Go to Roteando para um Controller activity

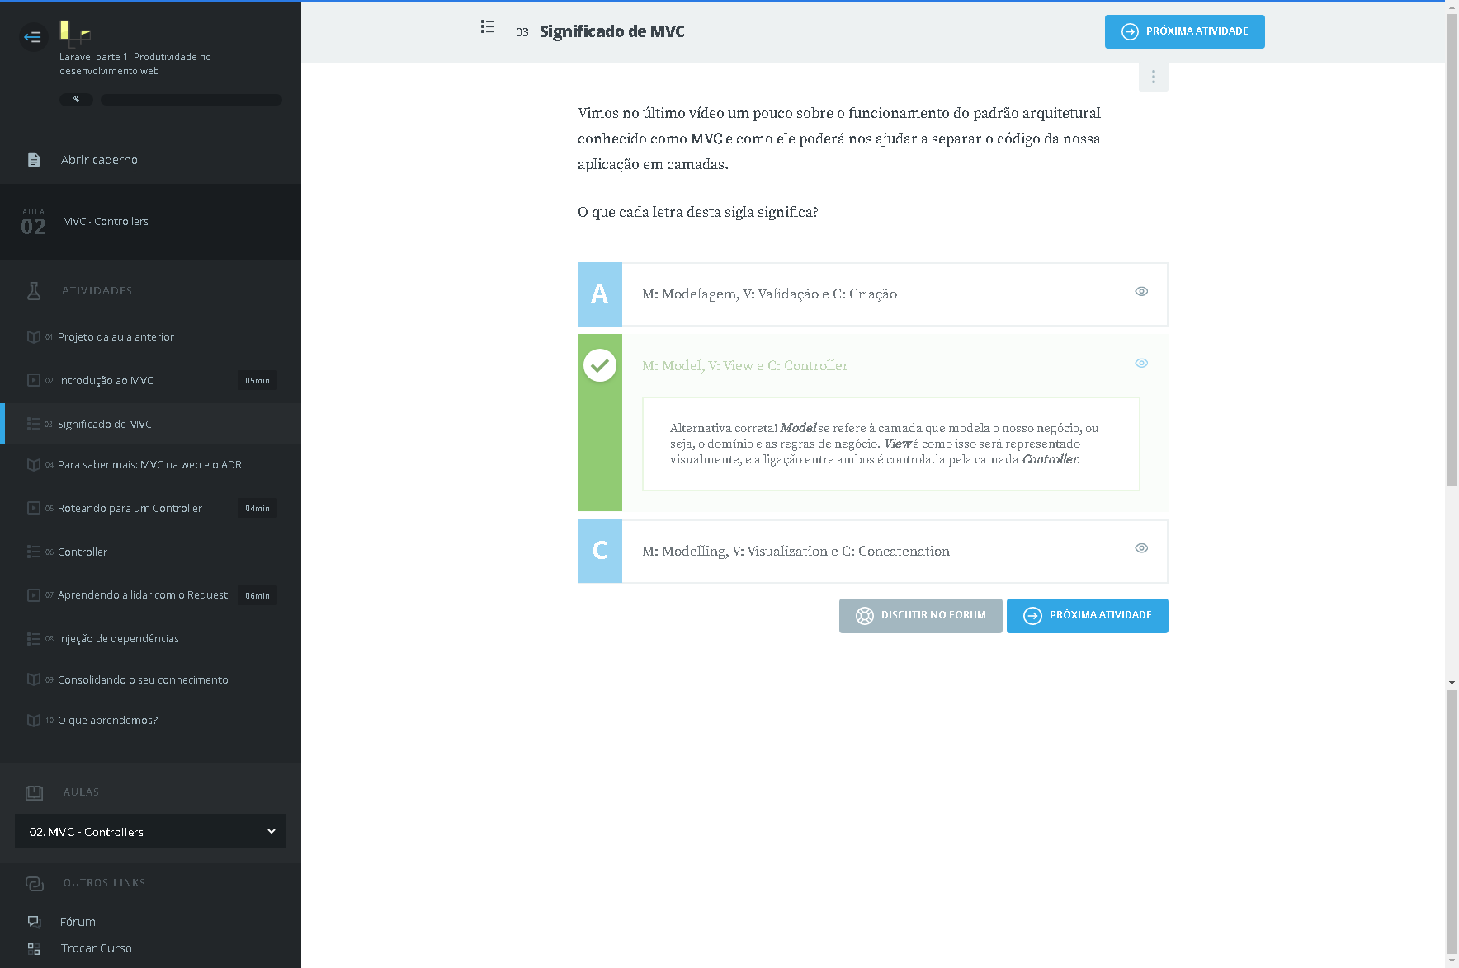coord(130,509)
